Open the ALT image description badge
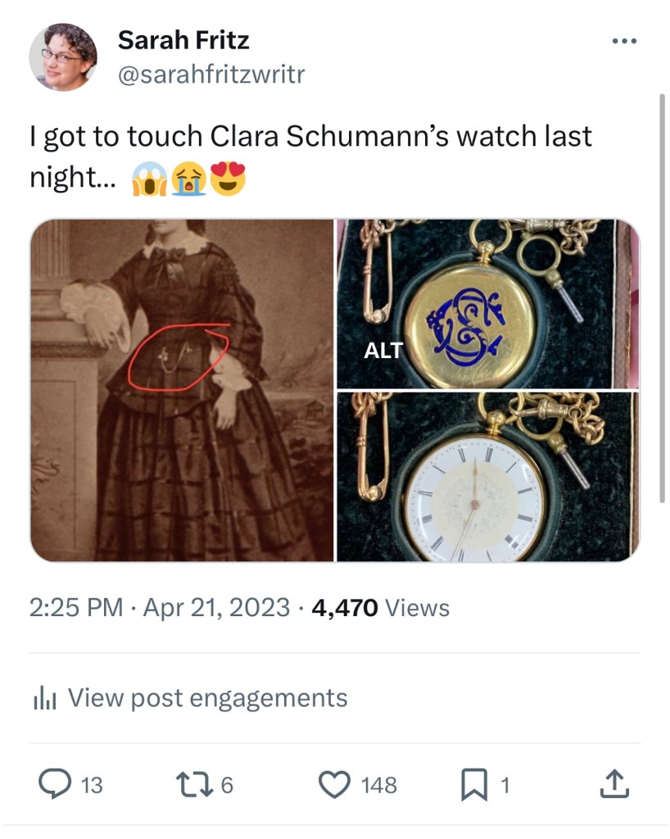The image size is (670, 839). coord(383,351)
